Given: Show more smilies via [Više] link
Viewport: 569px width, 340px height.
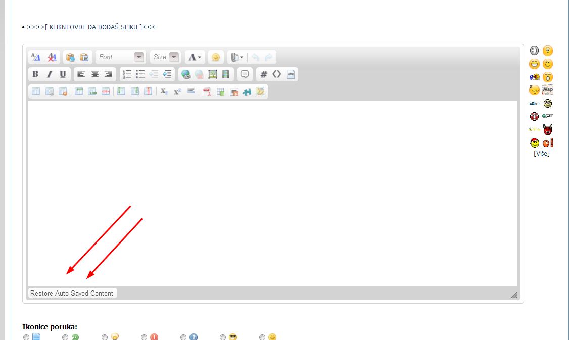Looking at the screenshot, I should point(541,154).
